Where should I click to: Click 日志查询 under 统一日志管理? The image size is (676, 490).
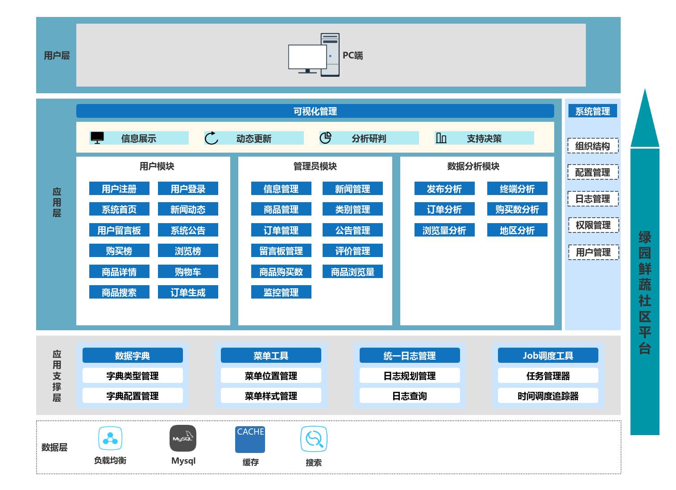[410, 396]
